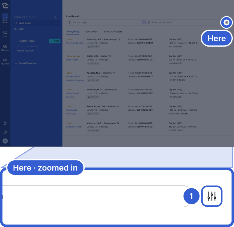Switch to the Lanes & Projects tab
Viewport: 234px width, 227px height.
[x=113, y=31]
